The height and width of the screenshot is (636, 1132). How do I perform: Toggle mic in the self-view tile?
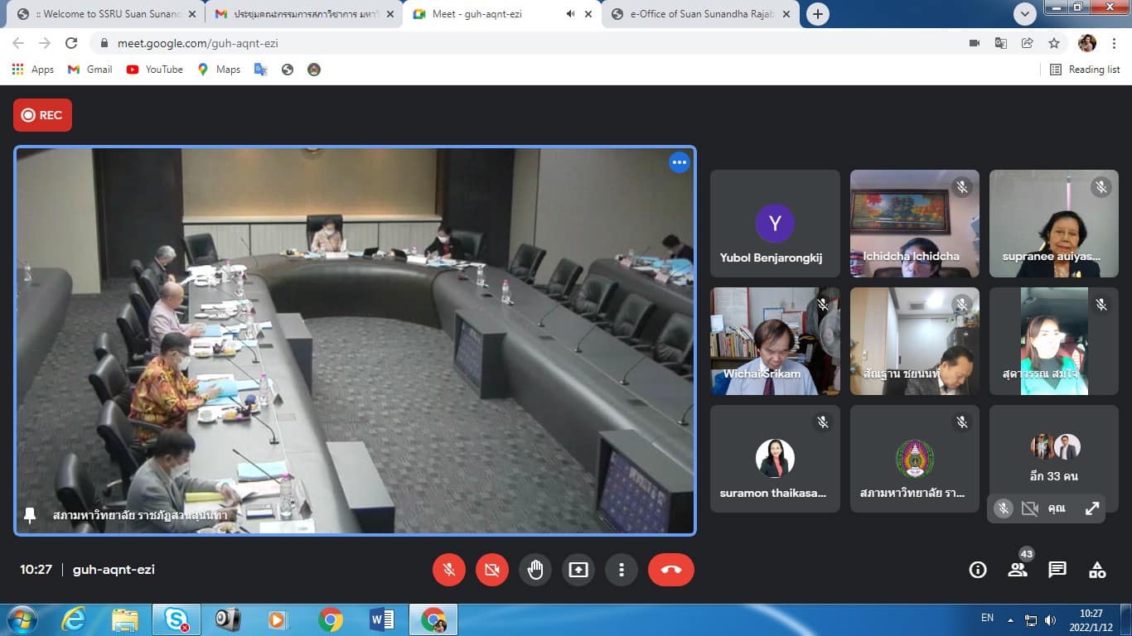1003,508
